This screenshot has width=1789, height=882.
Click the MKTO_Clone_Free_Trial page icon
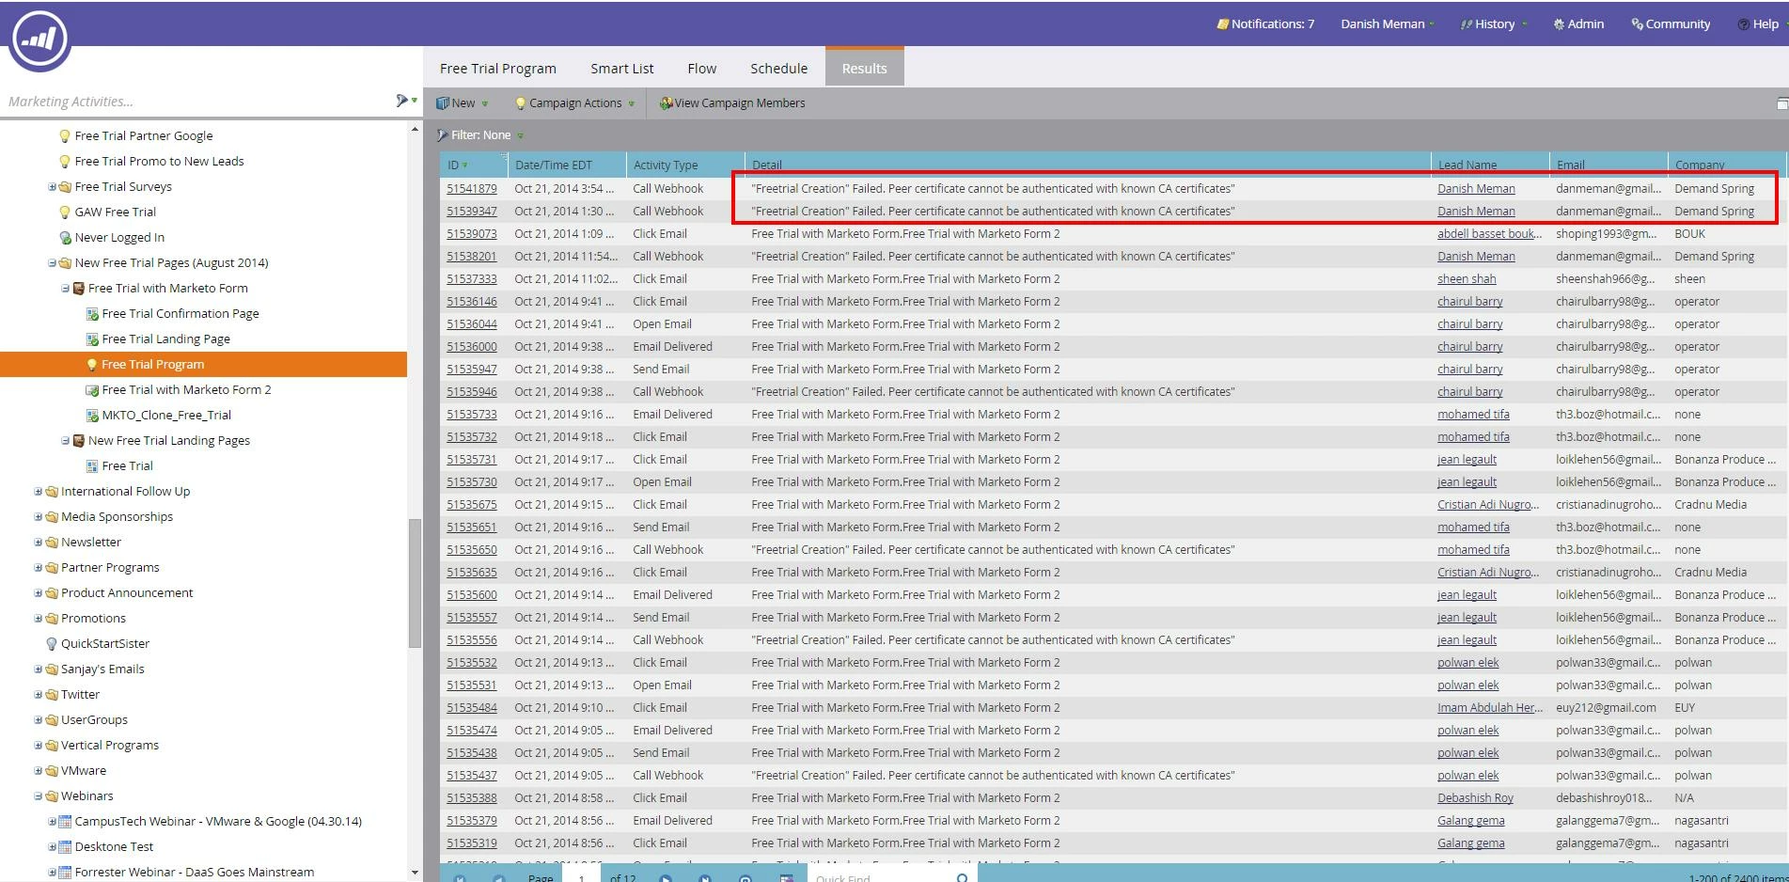point(92,416)
